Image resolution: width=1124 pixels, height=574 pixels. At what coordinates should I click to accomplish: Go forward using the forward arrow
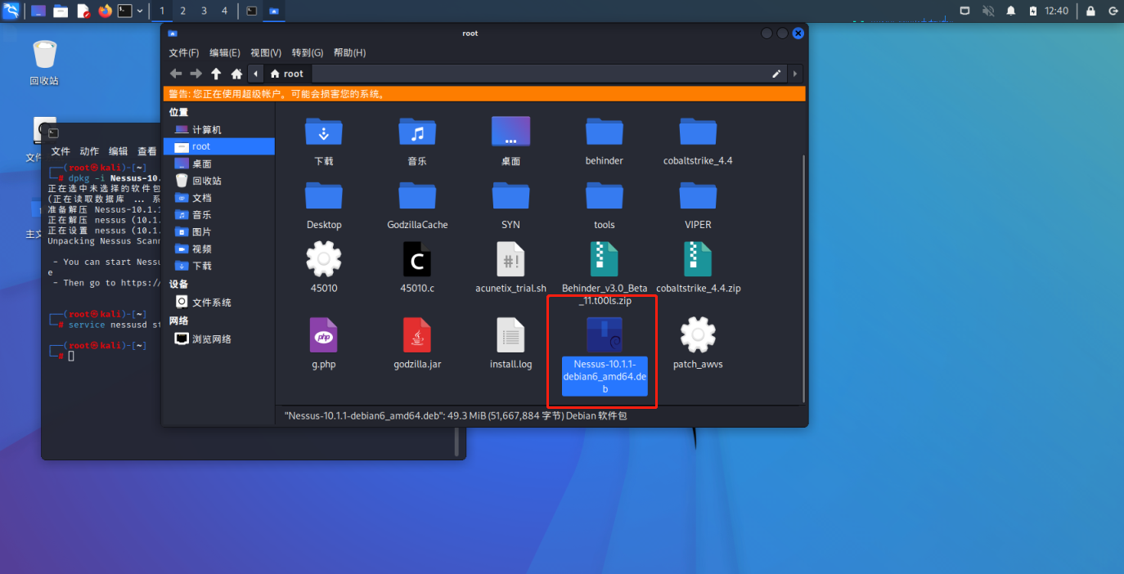point(196,74)
